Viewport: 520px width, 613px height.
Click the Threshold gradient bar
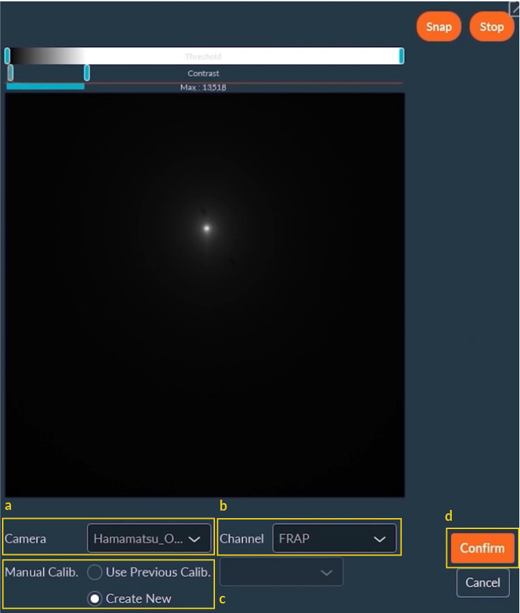(203, 56)
